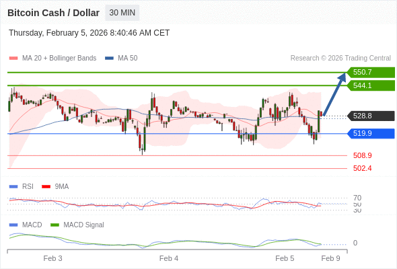Click the RSI legend label
Viewport: 397px width, 269px height.
coord(28,187)
